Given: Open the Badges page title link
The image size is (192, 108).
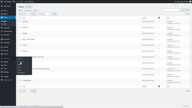Looking at the screenshot, I should 25,33.
